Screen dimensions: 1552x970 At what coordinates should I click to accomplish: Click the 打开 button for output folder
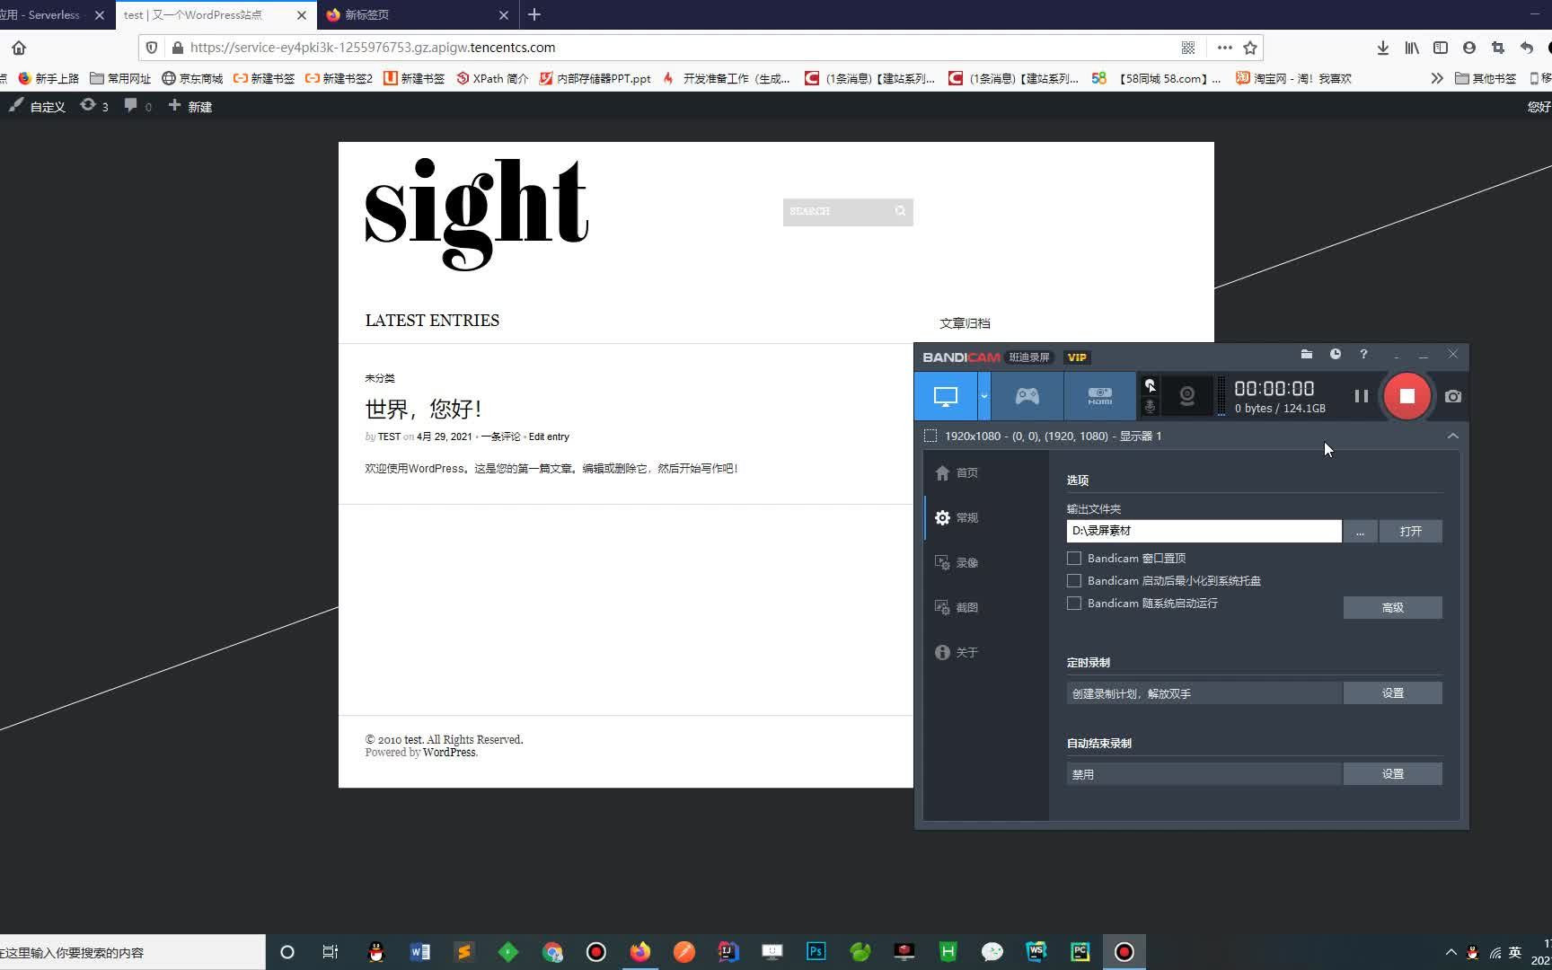pyautogui.click(x=1410, y=531)
